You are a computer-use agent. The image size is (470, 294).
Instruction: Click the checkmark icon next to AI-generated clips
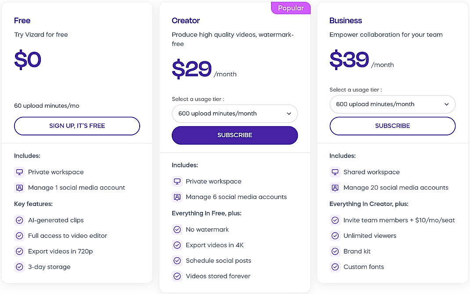click(19, 220)
